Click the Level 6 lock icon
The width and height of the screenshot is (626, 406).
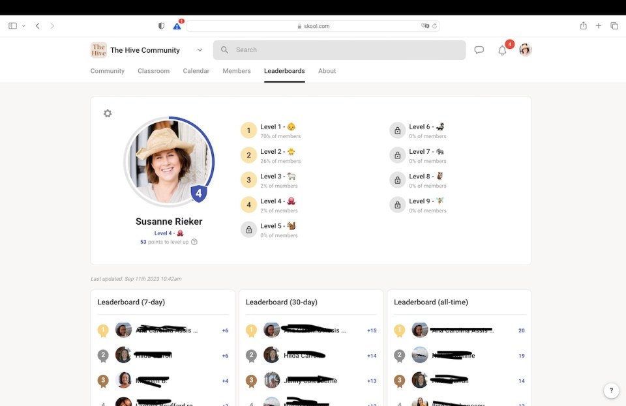pyautogui.click(x=398, y=130)
